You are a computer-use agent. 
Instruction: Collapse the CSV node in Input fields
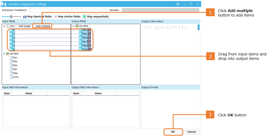[4, 26]
